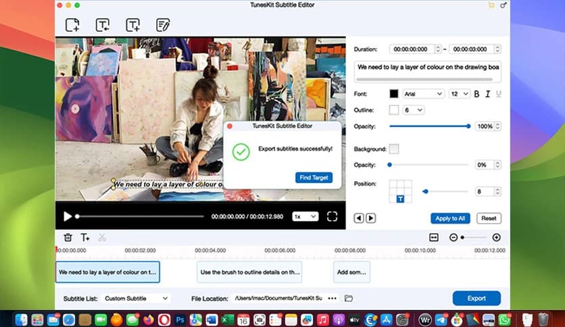Click the blue Export button
565x327 pixels.
[476, 298]
